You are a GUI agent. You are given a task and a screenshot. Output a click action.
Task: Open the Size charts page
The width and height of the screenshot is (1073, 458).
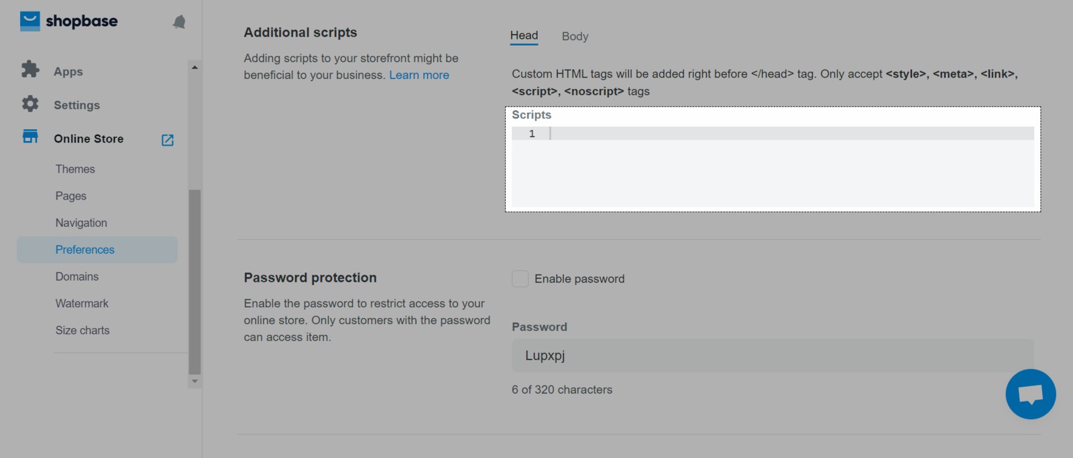[x=82, y=330]
